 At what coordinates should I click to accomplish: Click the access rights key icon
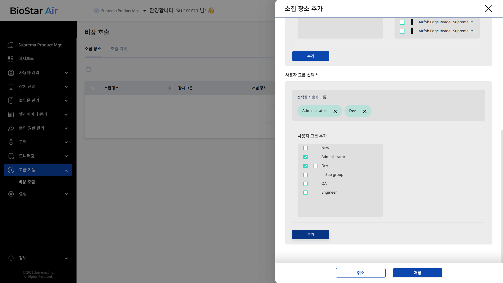coord(11,128)
